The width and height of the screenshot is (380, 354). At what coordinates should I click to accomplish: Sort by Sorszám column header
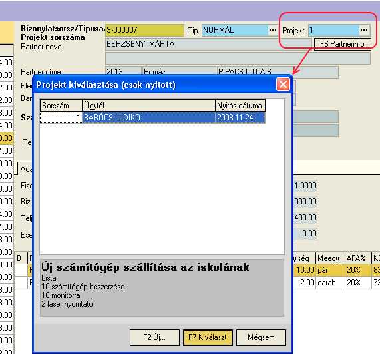pyautogui.click(x=61, y=106)
